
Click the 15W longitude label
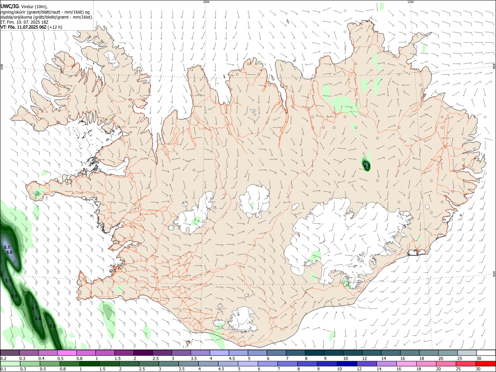tap(410, 2)
